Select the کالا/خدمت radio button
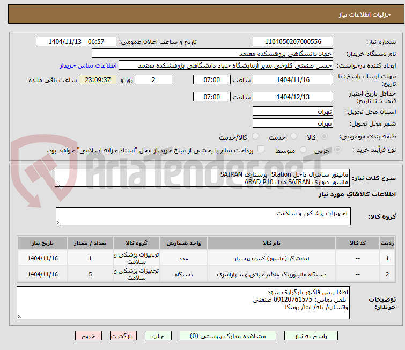405x350 pixels. tap(255, 136)
